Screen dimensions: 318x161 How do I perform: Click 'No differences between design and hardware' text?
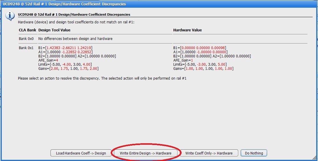pyautogui.click(x=75, y=39)
